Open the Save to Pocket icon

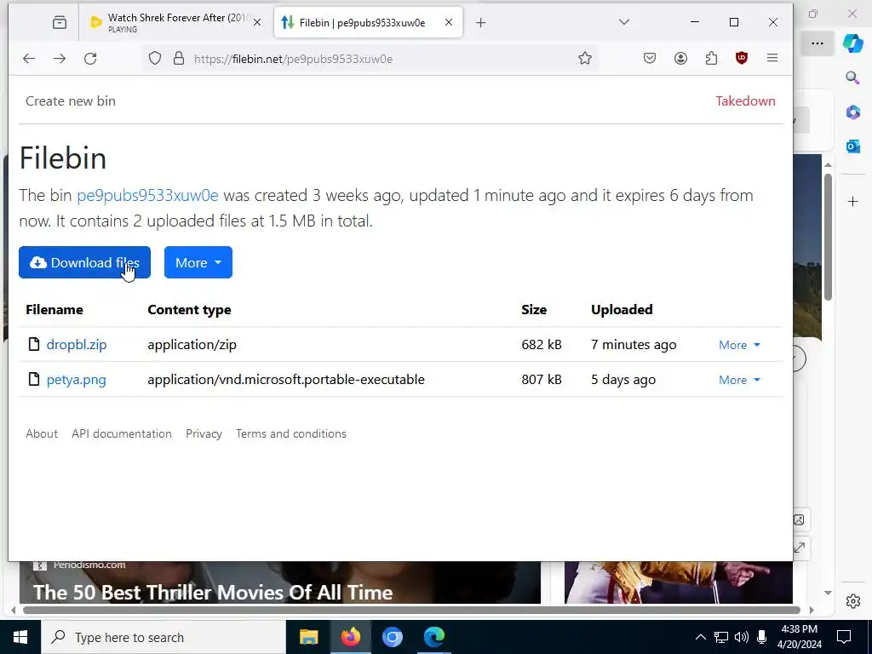point(650,58)
